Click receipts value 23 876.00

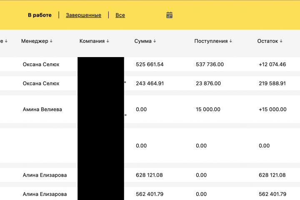[x=208, y=83]
